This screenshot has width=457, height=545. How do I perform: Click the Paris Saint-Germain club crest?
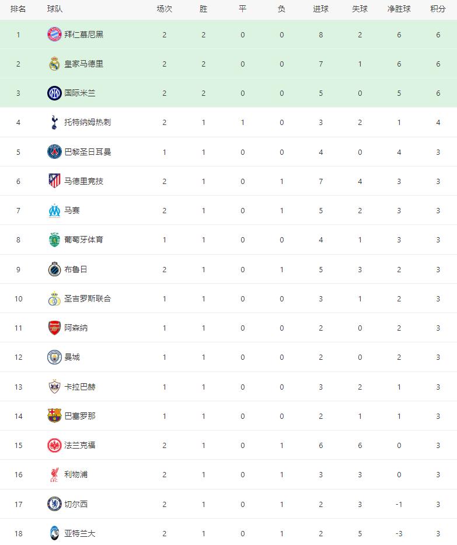tap(54, 152)
